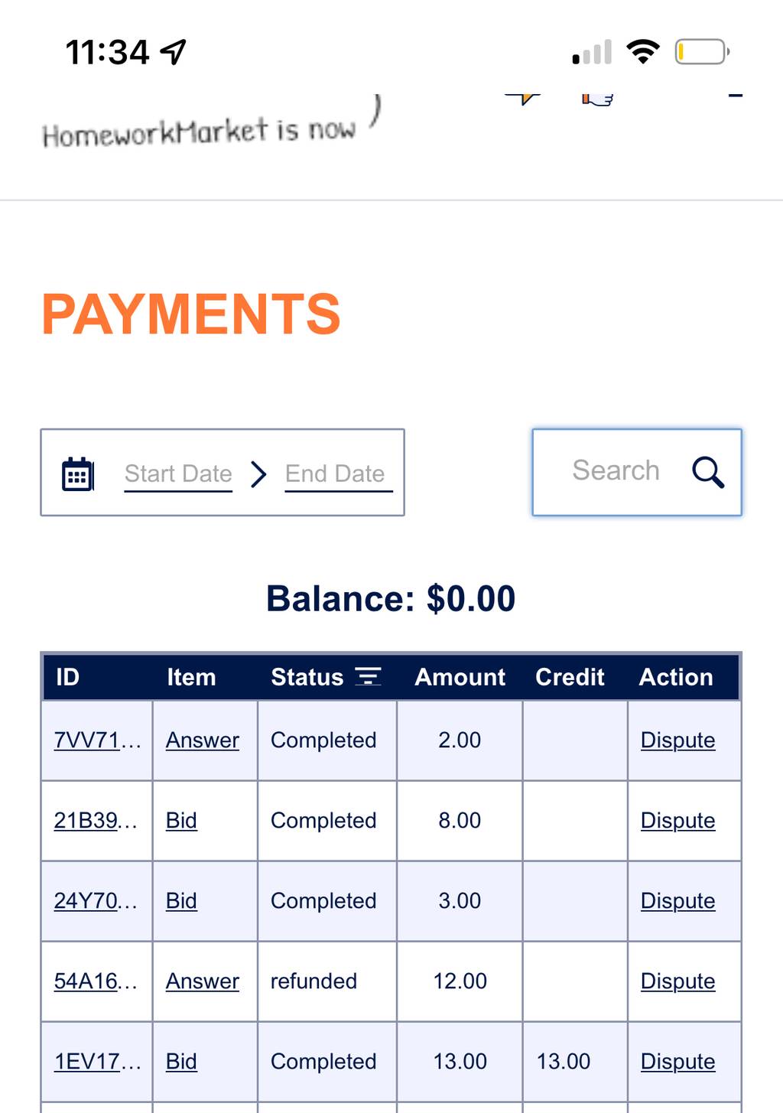Open payment ID 7VV71
783x1113 pixels.
(x=97, y=740)
